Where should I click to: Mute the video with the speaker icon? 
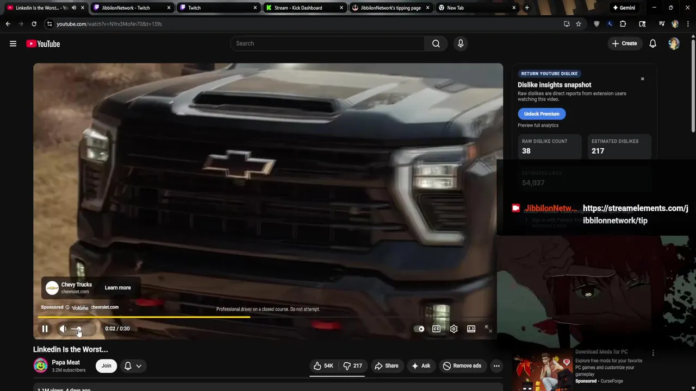tap(63, 329)
